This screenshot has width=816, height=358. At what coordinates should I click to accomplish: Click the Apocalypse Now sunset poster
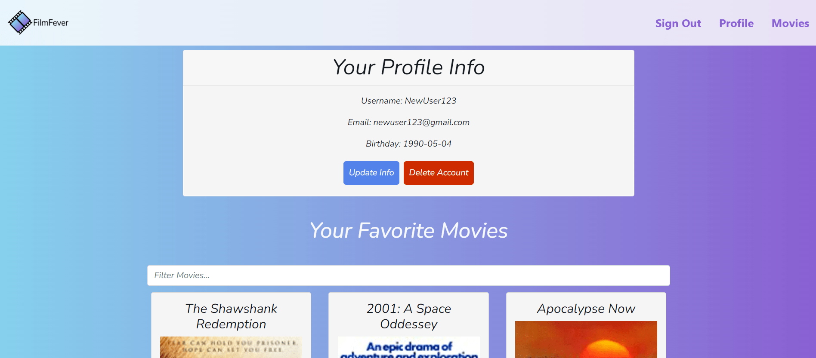(586, 340)
